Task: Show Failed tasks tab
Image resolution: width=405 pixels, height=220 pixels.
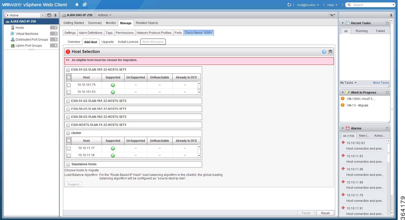Action: tap(380, 31)
